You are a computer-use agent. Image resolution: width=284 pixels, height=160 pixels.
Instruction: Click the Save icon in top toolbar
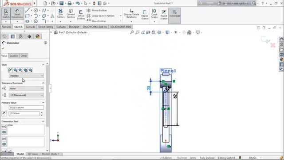point(62,3)
